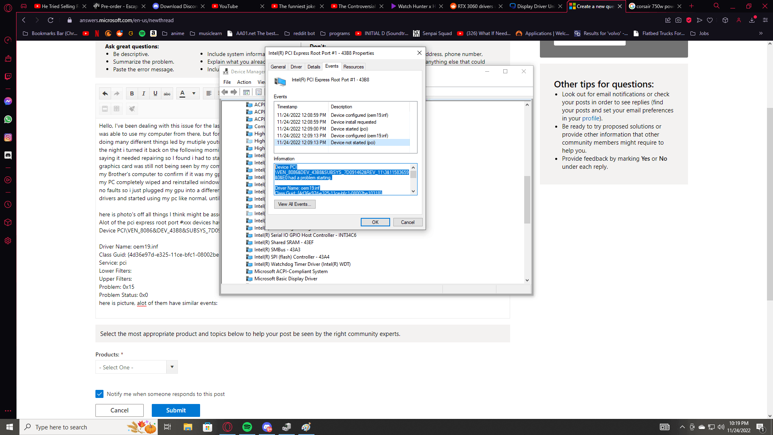Click the undo arrow in editor toolbar
The image size is (773, 435).
tap(105, 93)
